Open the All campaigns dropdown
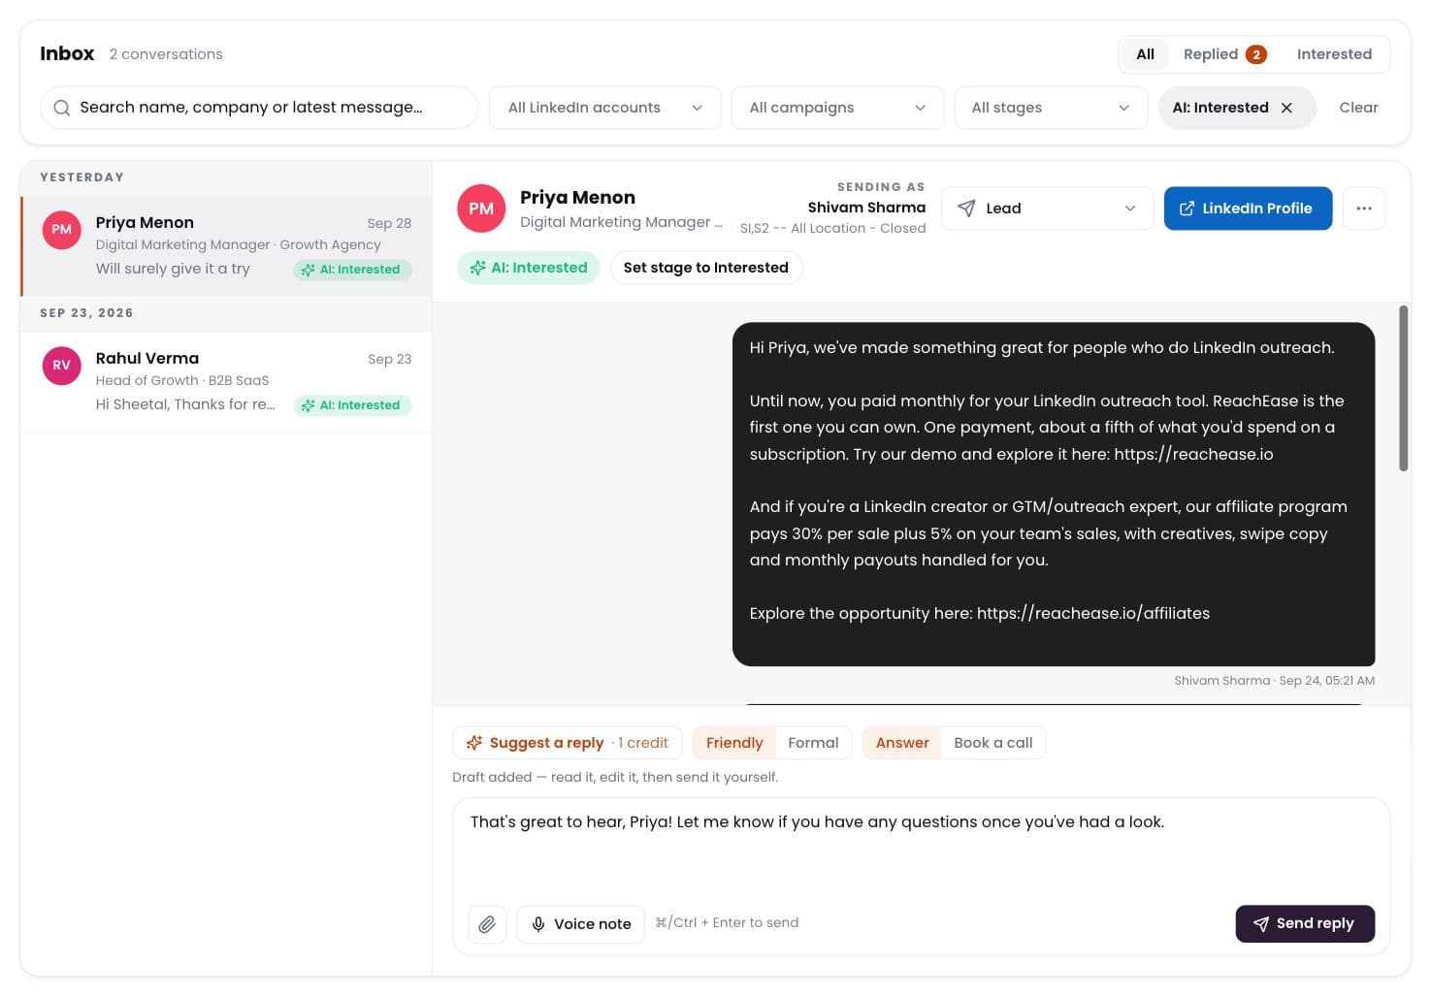The width and height of the screenshot is (1431, 996). click(837, 108)
